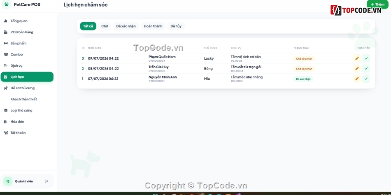
Task: Click the PetCare POS brand title
Action: point(27,5)
